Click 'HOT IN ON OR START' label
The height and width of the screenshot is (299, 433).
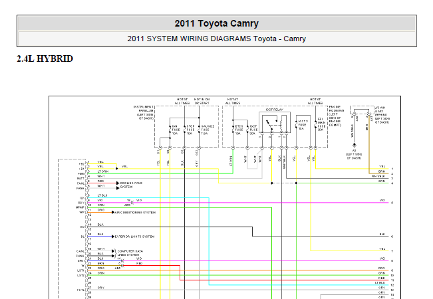(202, 101)
